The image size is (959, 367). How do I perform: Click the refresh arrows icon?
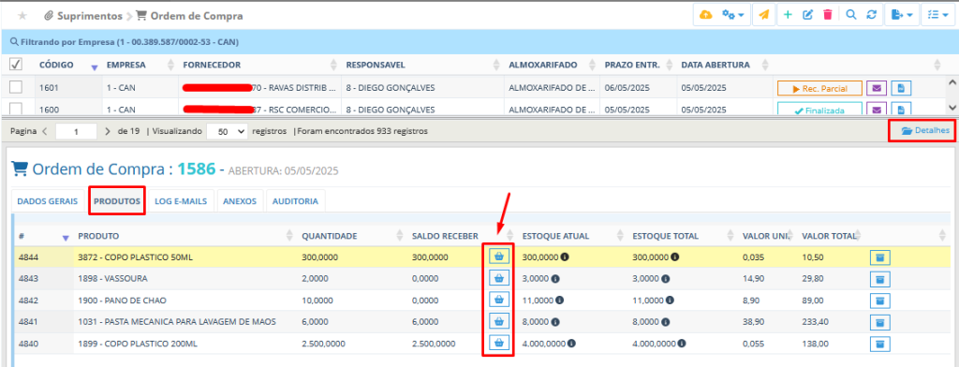tap(872, 15)
